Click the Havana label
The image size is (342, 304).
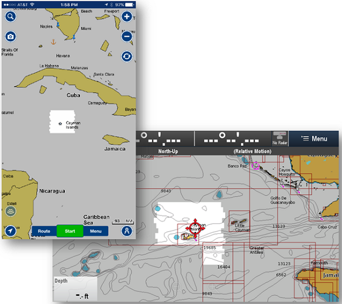point(63,56)
